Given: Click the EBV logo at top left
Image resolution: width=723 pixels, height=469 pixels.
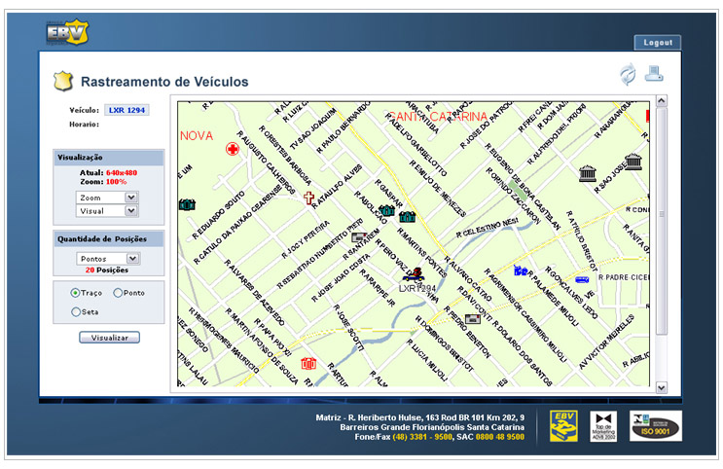Looking at the screenshot, I should tap(66, 32).
